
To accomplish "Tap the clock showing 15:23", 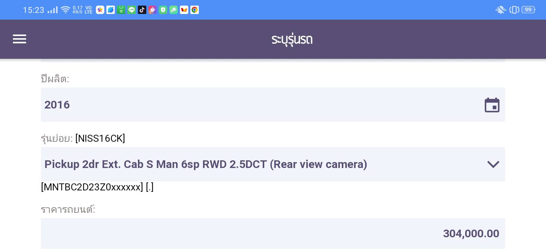I will 34,10.
